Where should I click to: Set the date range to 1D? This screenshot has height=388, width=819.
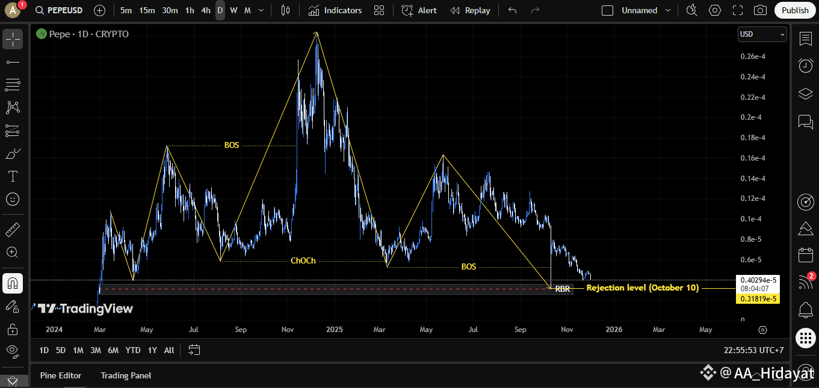pyautogui.click(x=44, y=350)
